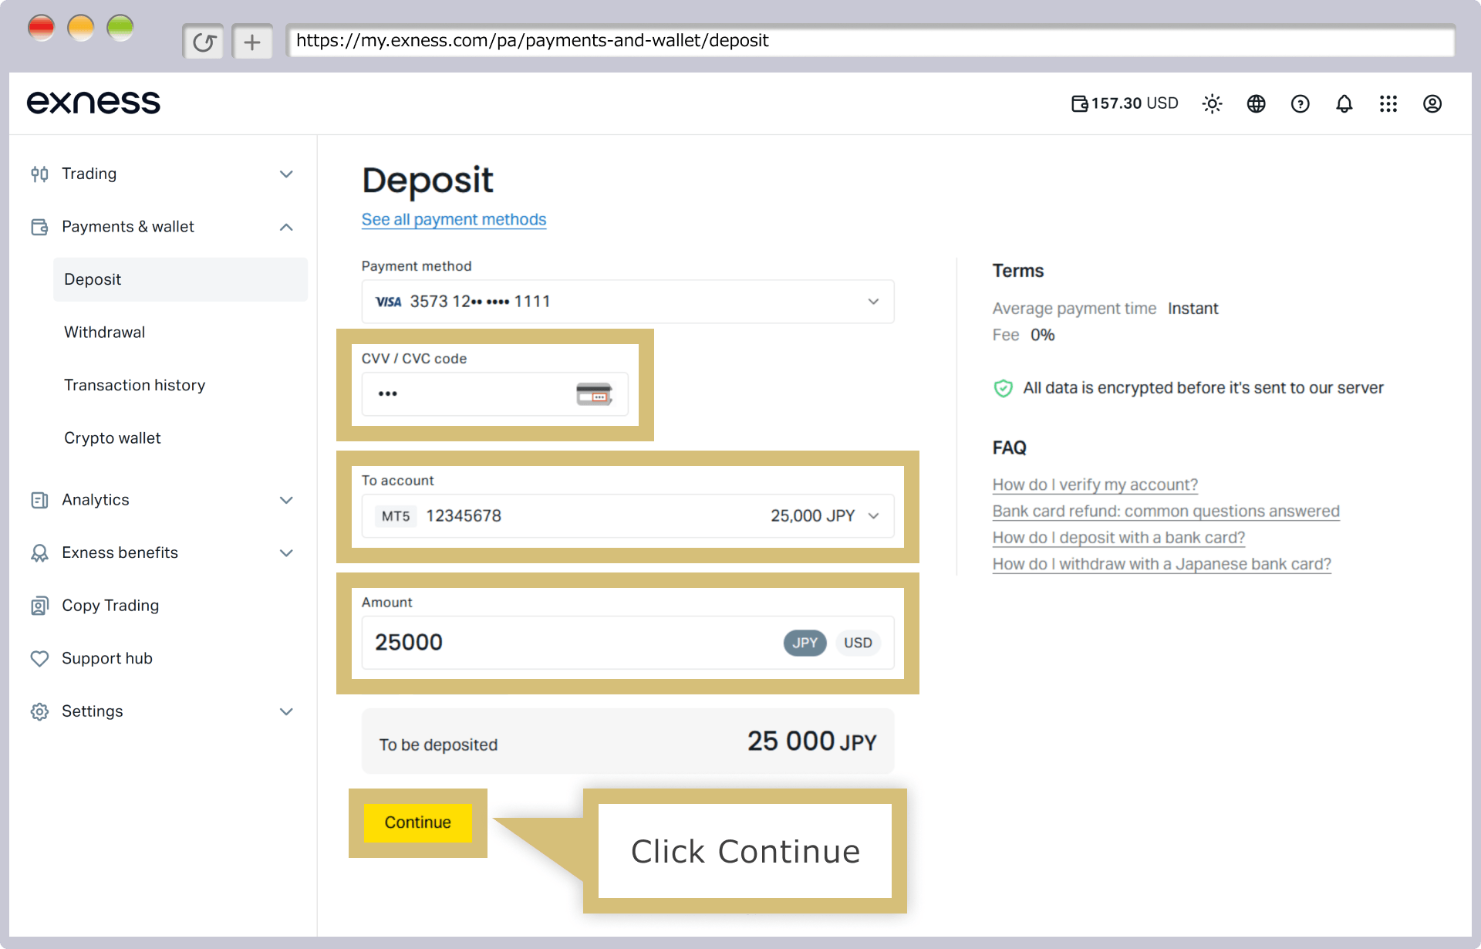Open the help question mark icon

pos(1300,103)
